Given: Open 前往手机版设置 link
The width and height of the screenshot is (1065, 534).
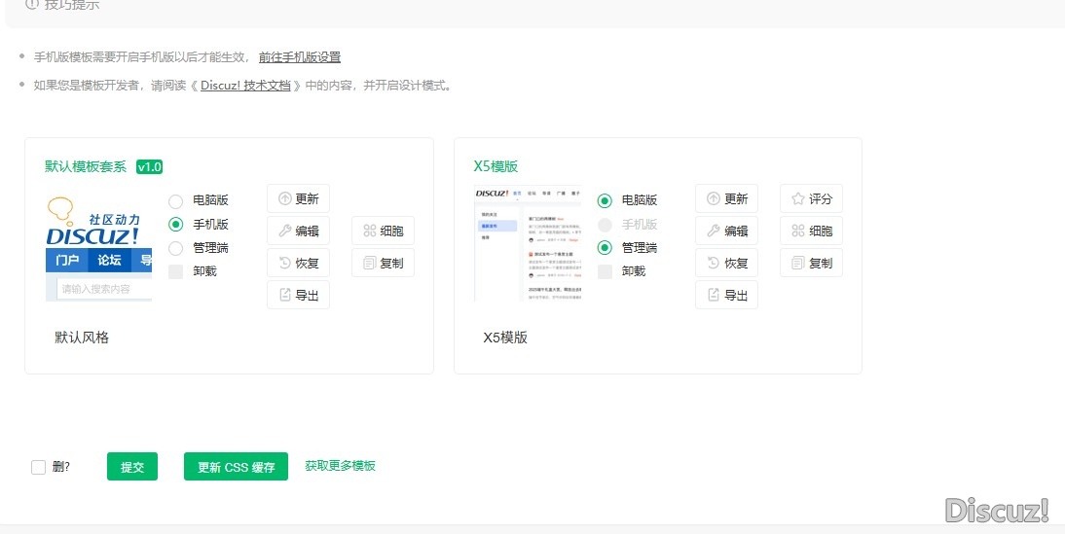Looking at the screenshot, I should coord(300,57).
